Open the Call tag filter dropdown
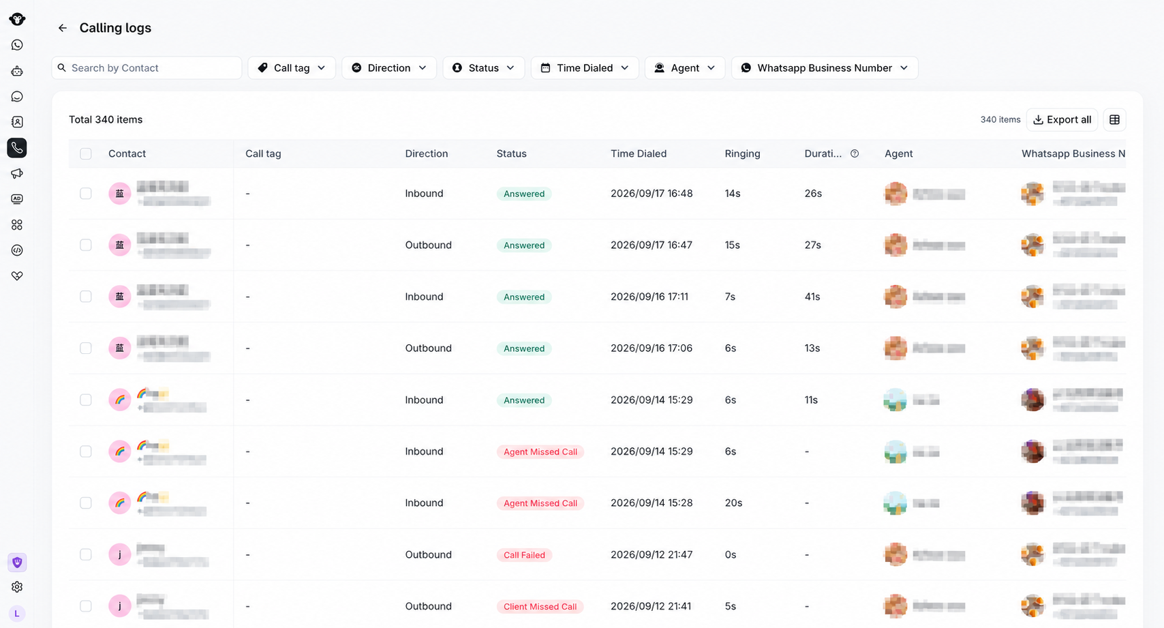 [x=292, y=68]
